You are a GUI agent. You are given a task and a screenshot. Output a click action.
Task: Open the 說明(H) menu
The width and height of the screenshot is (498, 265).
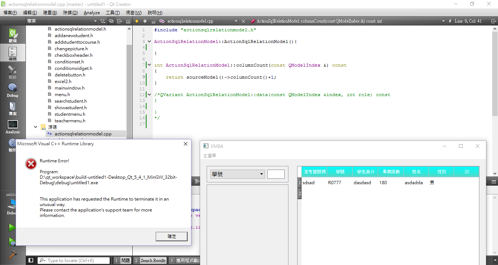(155, 12)
